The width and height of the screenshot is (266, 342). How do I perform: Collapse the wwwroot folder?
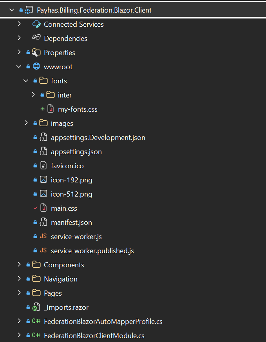[19, 66]
